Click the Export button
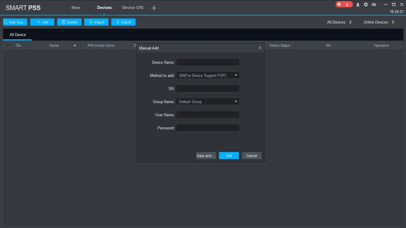 point(123,22)
